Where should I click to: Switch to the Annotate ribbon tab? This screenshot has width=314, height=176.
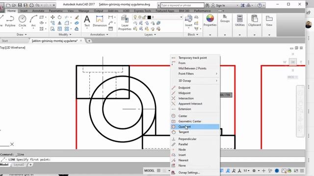[x=38, y=11]
